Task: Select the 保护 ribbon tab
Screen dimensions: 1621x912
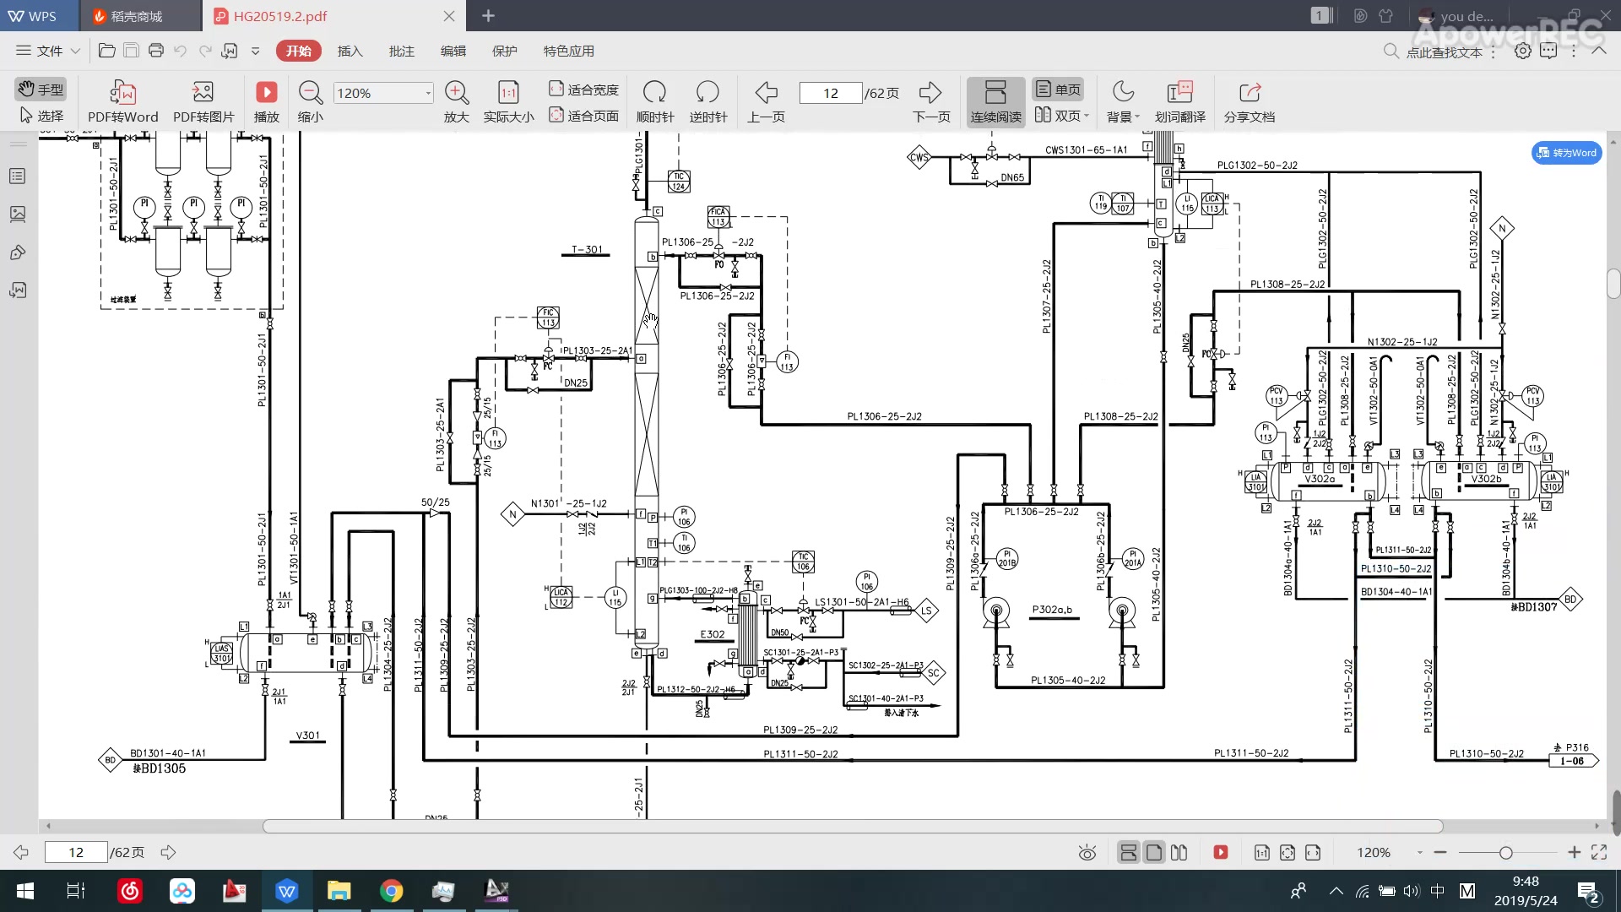Action: click(504, 51)
